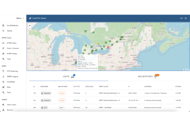Sort by the DURATION column header
This screenshot has height=126, width=190.
tap(148, 87)
